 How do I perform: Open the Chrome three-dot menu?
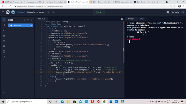[183, 6]
